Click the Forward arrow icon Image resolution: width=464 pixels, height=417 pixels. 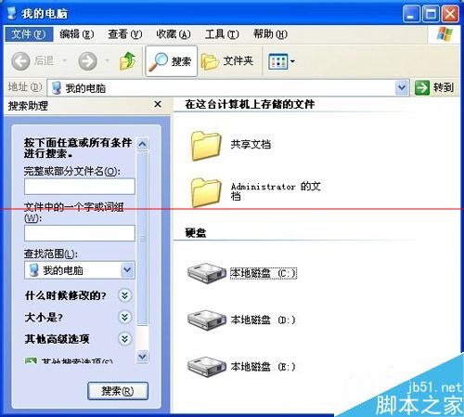pyautogui.click(x=87, y=61)
